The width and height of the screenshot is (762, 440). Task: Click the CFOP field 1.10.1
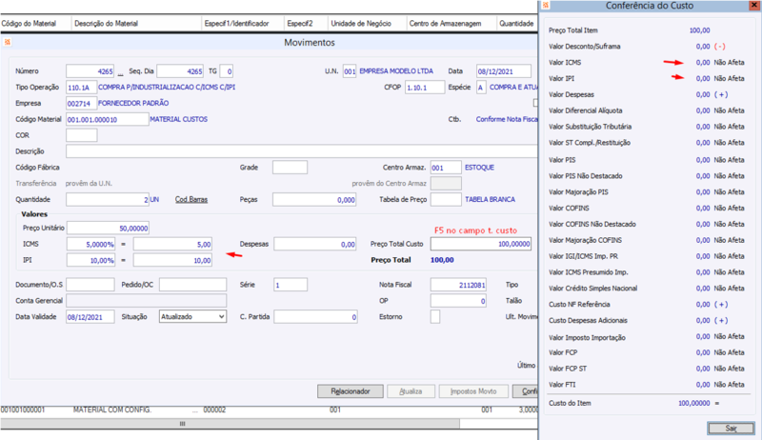[x=425, y=88]
